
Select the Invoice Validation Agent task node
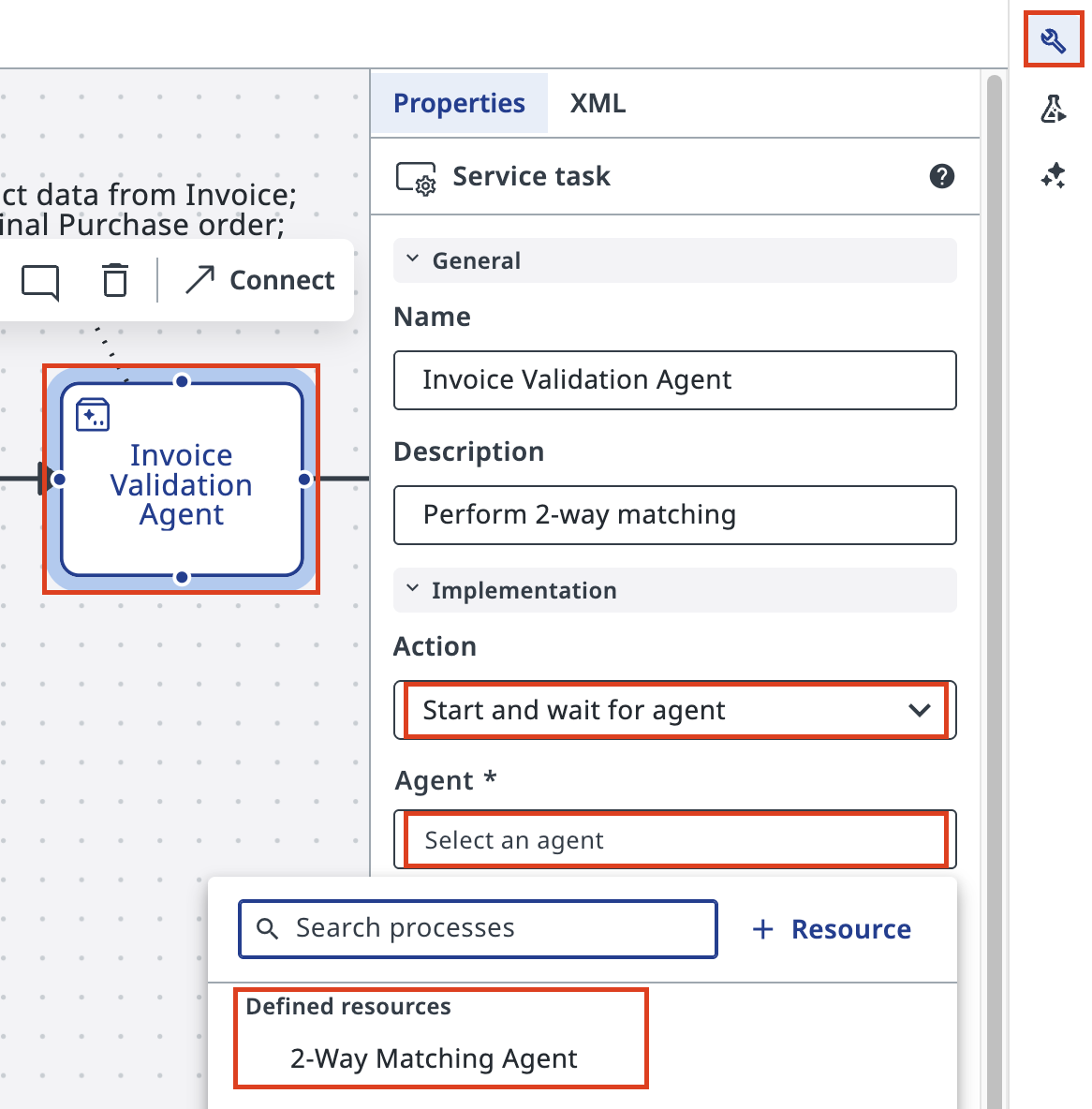(x=182, y=480)
